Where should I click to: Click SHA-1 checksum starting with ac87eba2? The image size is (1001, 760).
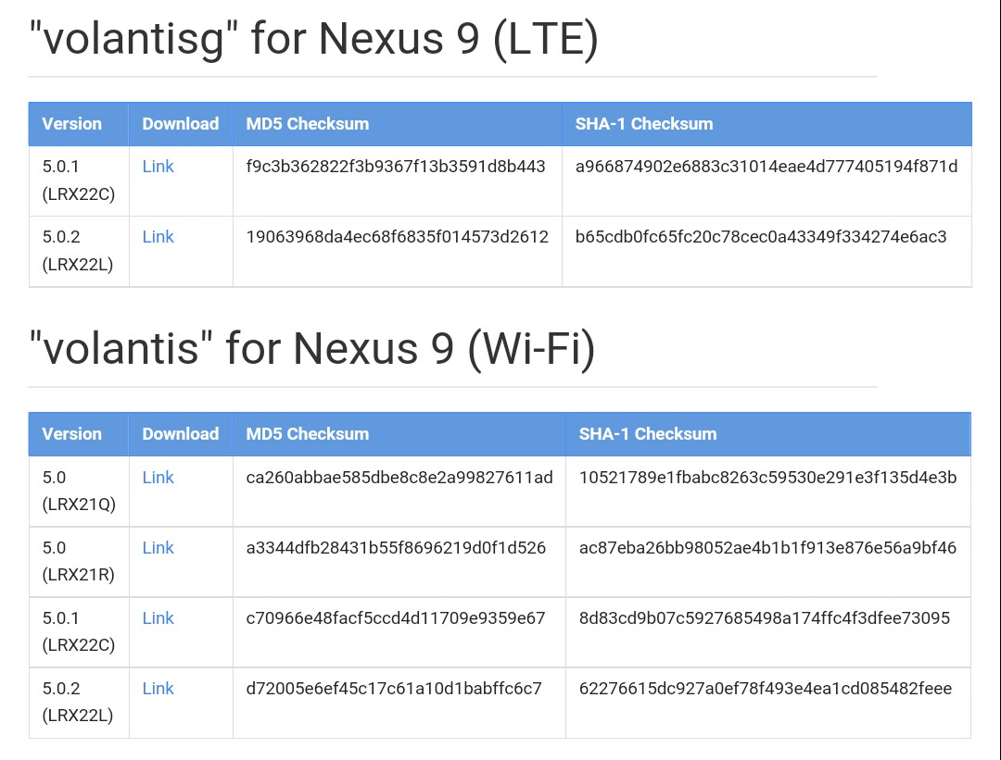pos(767,548)
